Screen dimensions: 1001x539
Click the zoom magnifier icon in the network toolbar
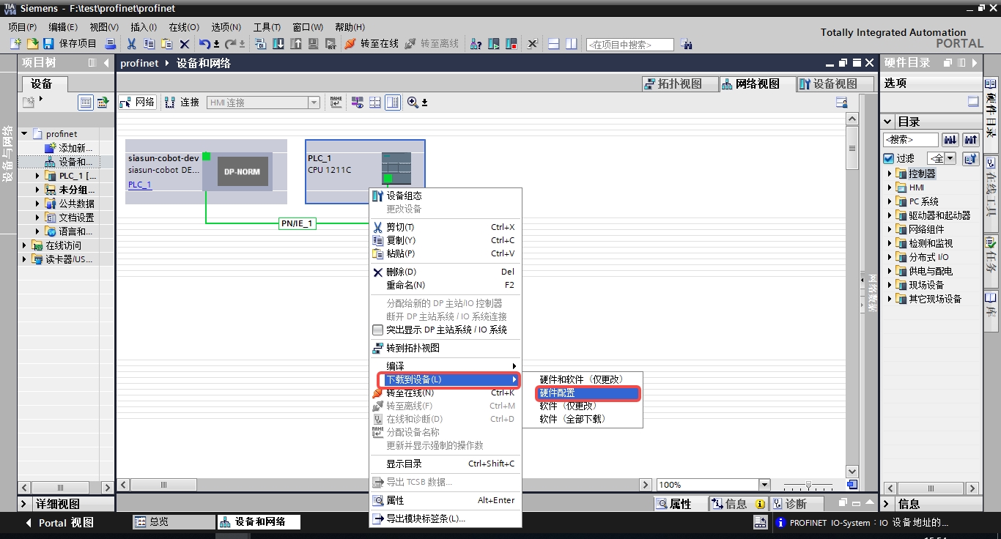coord(413,103)
